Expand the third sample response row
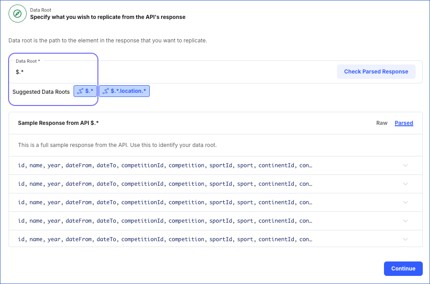The image size is (430, 284). tap(405, 202)
